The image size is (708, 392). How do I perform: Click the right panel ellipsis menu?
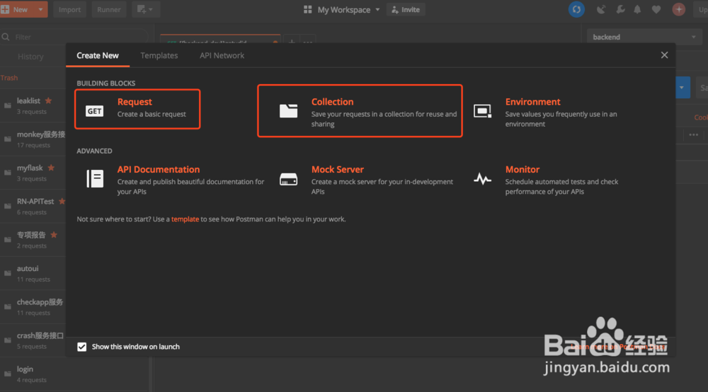pyautogui.click(x=694, y=135)
